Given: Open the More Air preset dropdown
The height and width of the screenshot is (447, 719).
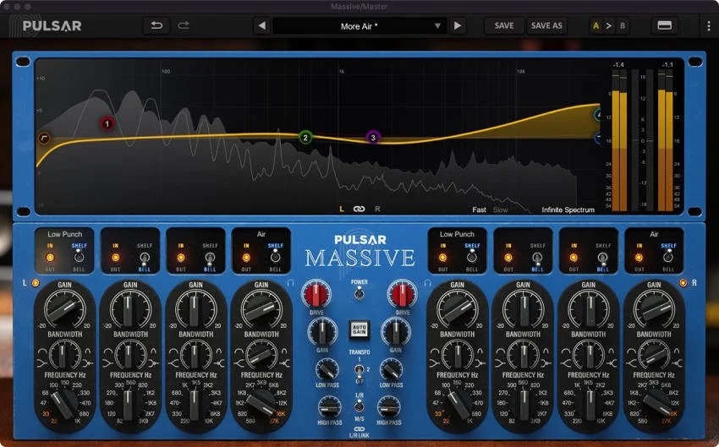Looking at the screenshot, I should [x=359, y=26].
